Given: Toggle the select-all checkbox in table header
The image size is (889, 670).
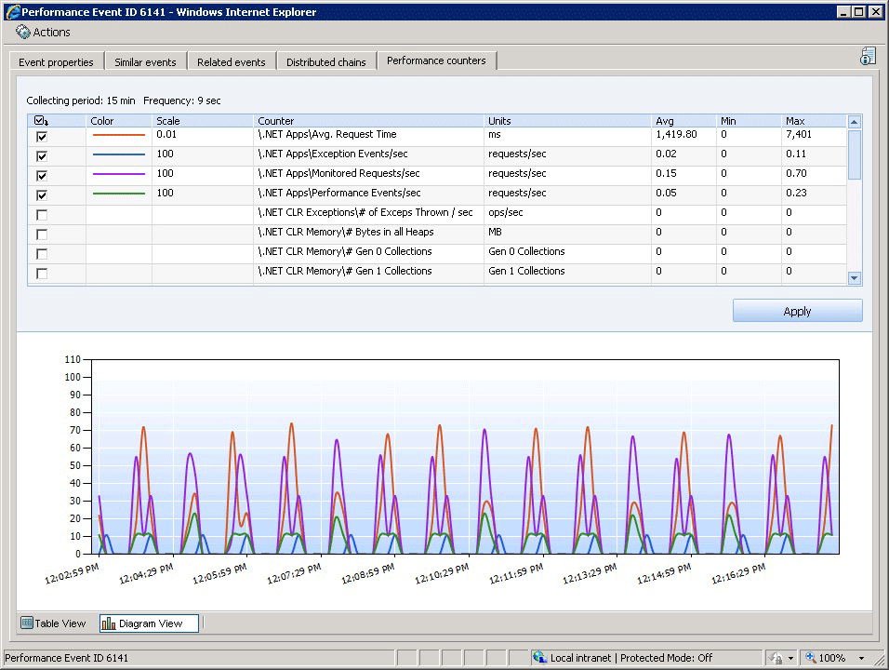Looking at the screenshot, I should pyautogui.click(x=40, y=121).
